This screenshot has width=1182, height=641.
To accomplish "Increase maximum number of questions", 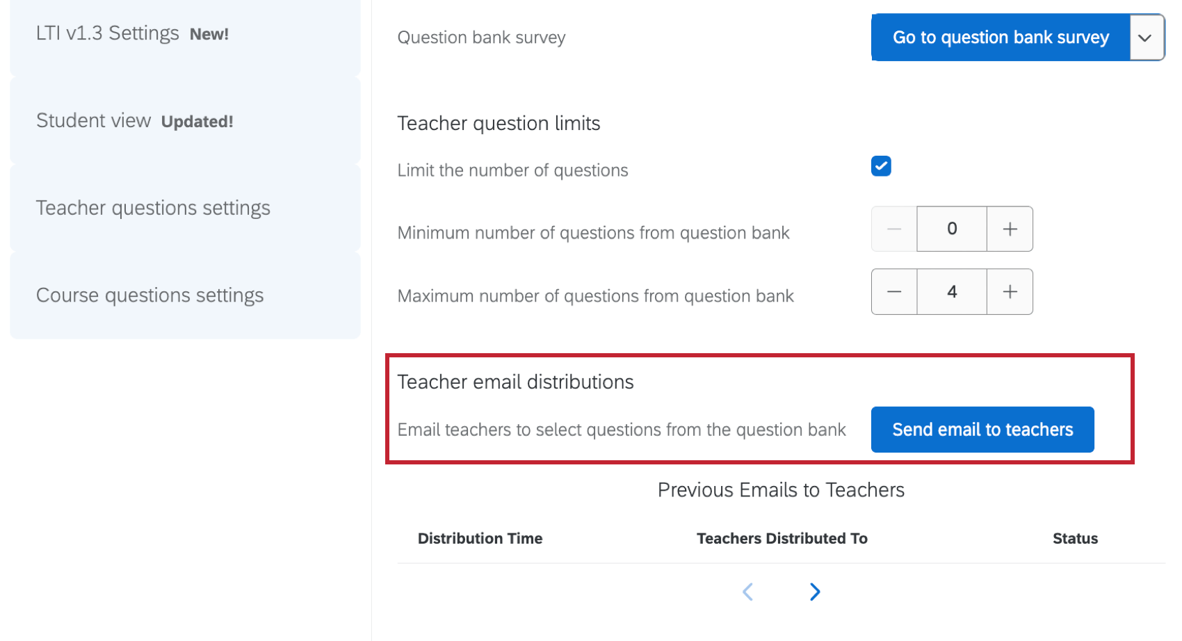I will 1010,292.
